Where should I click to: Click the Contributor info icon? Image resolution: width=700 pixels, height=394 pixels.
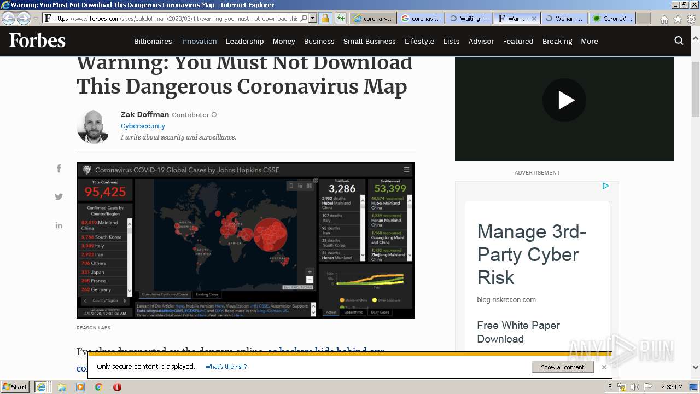pos(214,115)
